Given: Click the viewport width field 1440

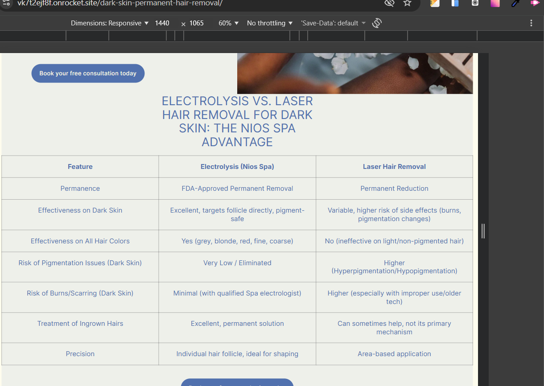Looking at the screenshot, I should [162, 23].
